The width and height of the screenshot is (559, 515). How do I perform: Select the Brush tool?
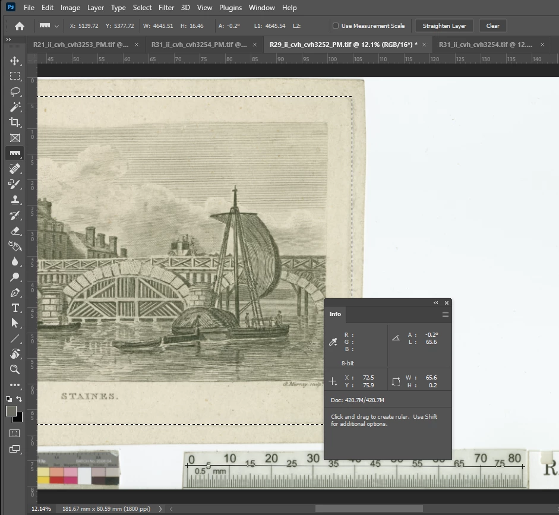15,184
